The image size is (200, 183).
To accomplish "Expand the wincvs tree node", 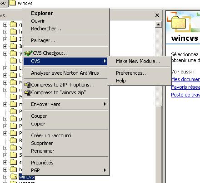I will [5, 177].
